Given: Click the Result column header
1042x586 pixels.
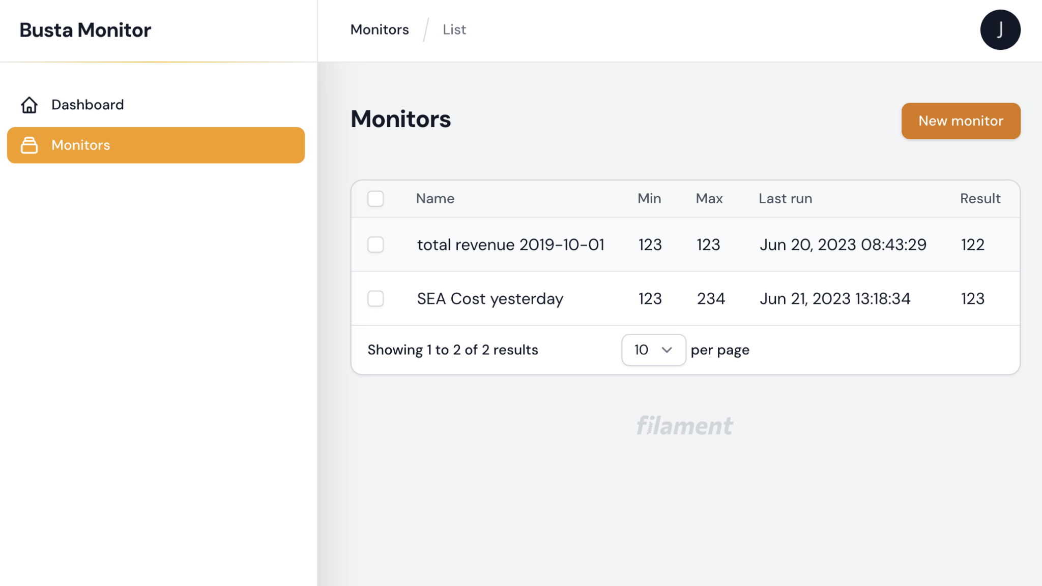Looking at the screenshot, I should click(x=980, y=199).
